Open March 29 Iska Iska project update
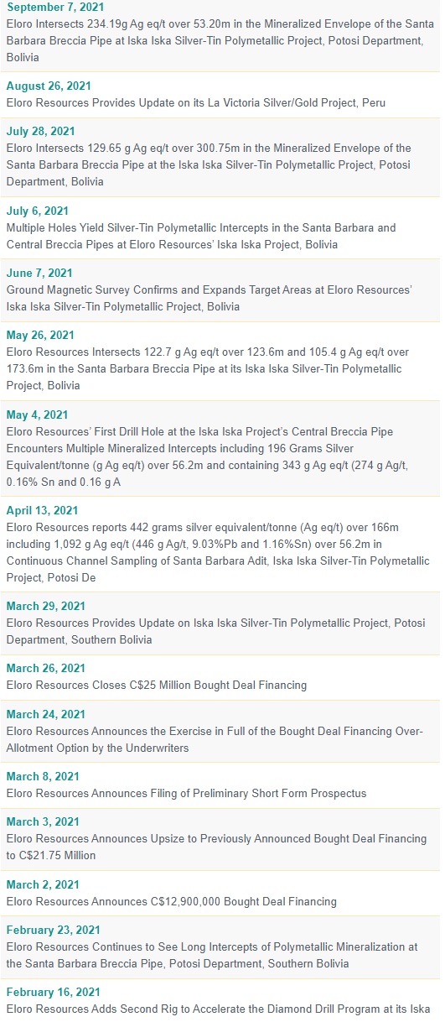Viewport: 445px width, 1022px height. coord(209,631)
